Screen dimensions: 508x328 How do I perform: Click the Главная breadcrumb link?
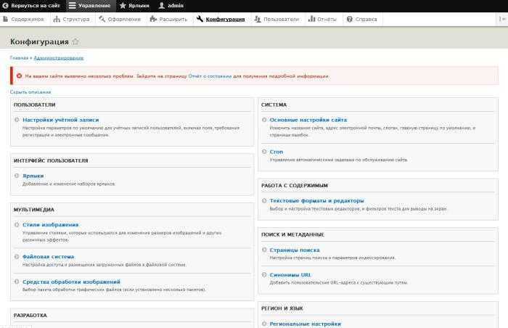coord(19,57)
